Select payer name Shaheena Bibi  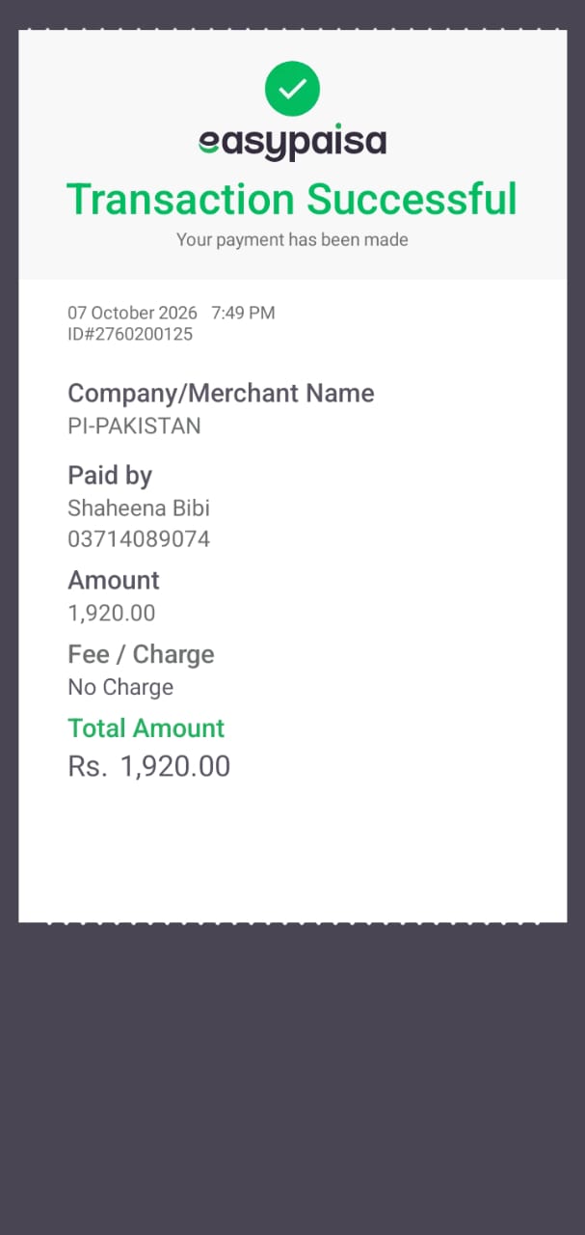(139, 508)
